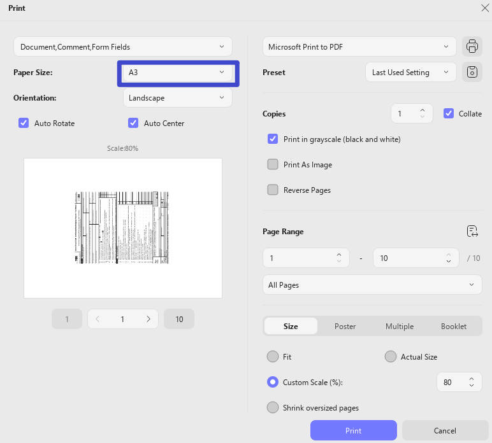Uncheck the Auto Rotate option
Screen dimensions: 492x443
coord(24,123)
